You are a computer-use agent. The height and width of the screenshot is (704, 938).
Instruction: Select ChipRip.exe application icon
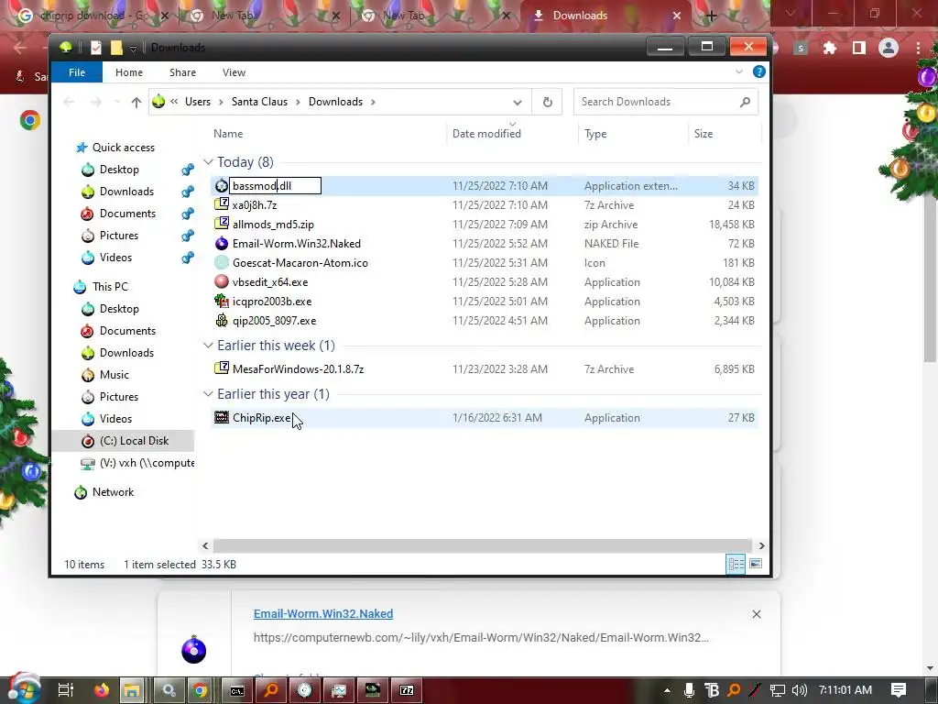click(x=222, y=417)
